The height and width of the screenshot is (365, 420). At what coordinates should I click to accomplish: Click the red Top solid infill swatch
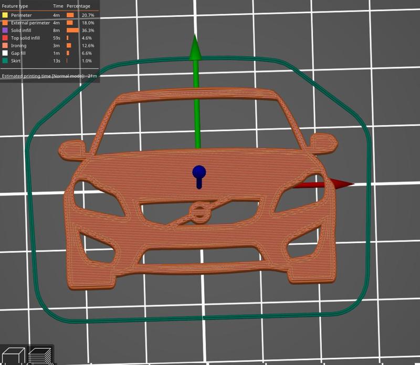tap(5, 38)
